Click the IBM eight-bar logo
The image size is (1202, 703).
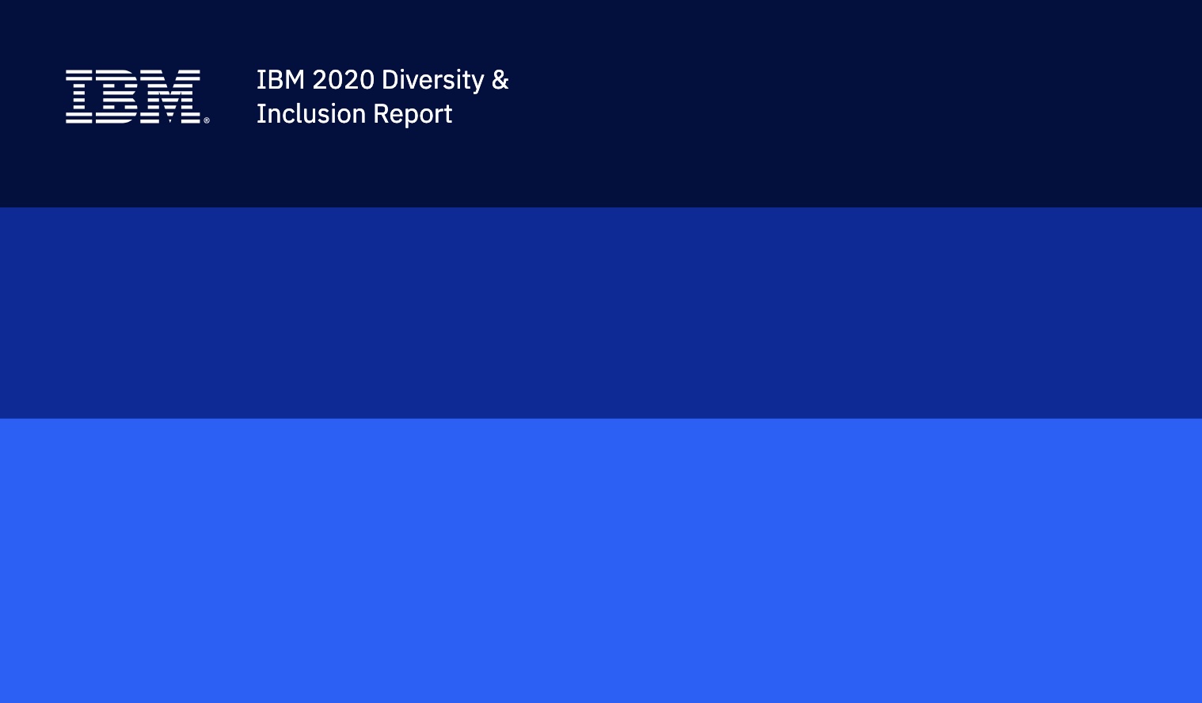[135, 97]
